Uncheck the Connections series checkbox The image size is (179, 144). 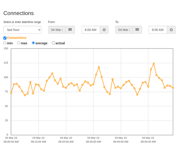point(5,38)
